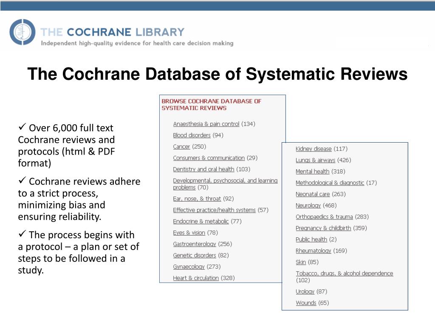Open the Gastroenterology link
Screen dimensions: 435x326
(x=194, y=244)
